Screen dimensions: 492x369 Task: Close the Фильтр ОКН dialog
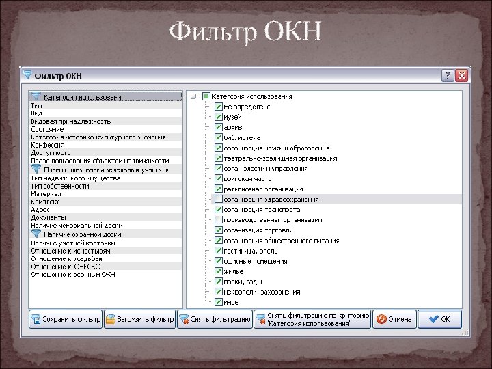click(461, 75)
